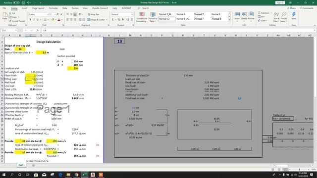Click the Sort & Filter icon
The image size is (317, 178).
pyautogui.click(x=276, y=14)
